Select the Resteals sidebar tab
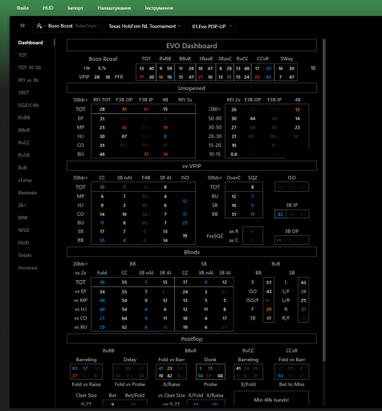This screenshot has width=382, height=411. (27, 193)
